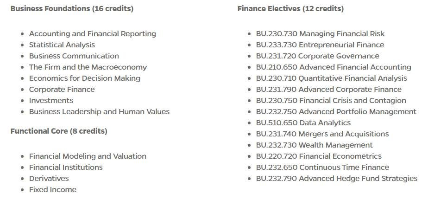The width and height of the screenshot is (428, 200).
Task: Click the Business Communication course
Action: [74, 56]
